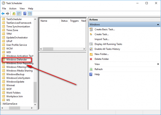Click the Triggers column header
This screenshot has height=115, width=161.
(74, 21)
